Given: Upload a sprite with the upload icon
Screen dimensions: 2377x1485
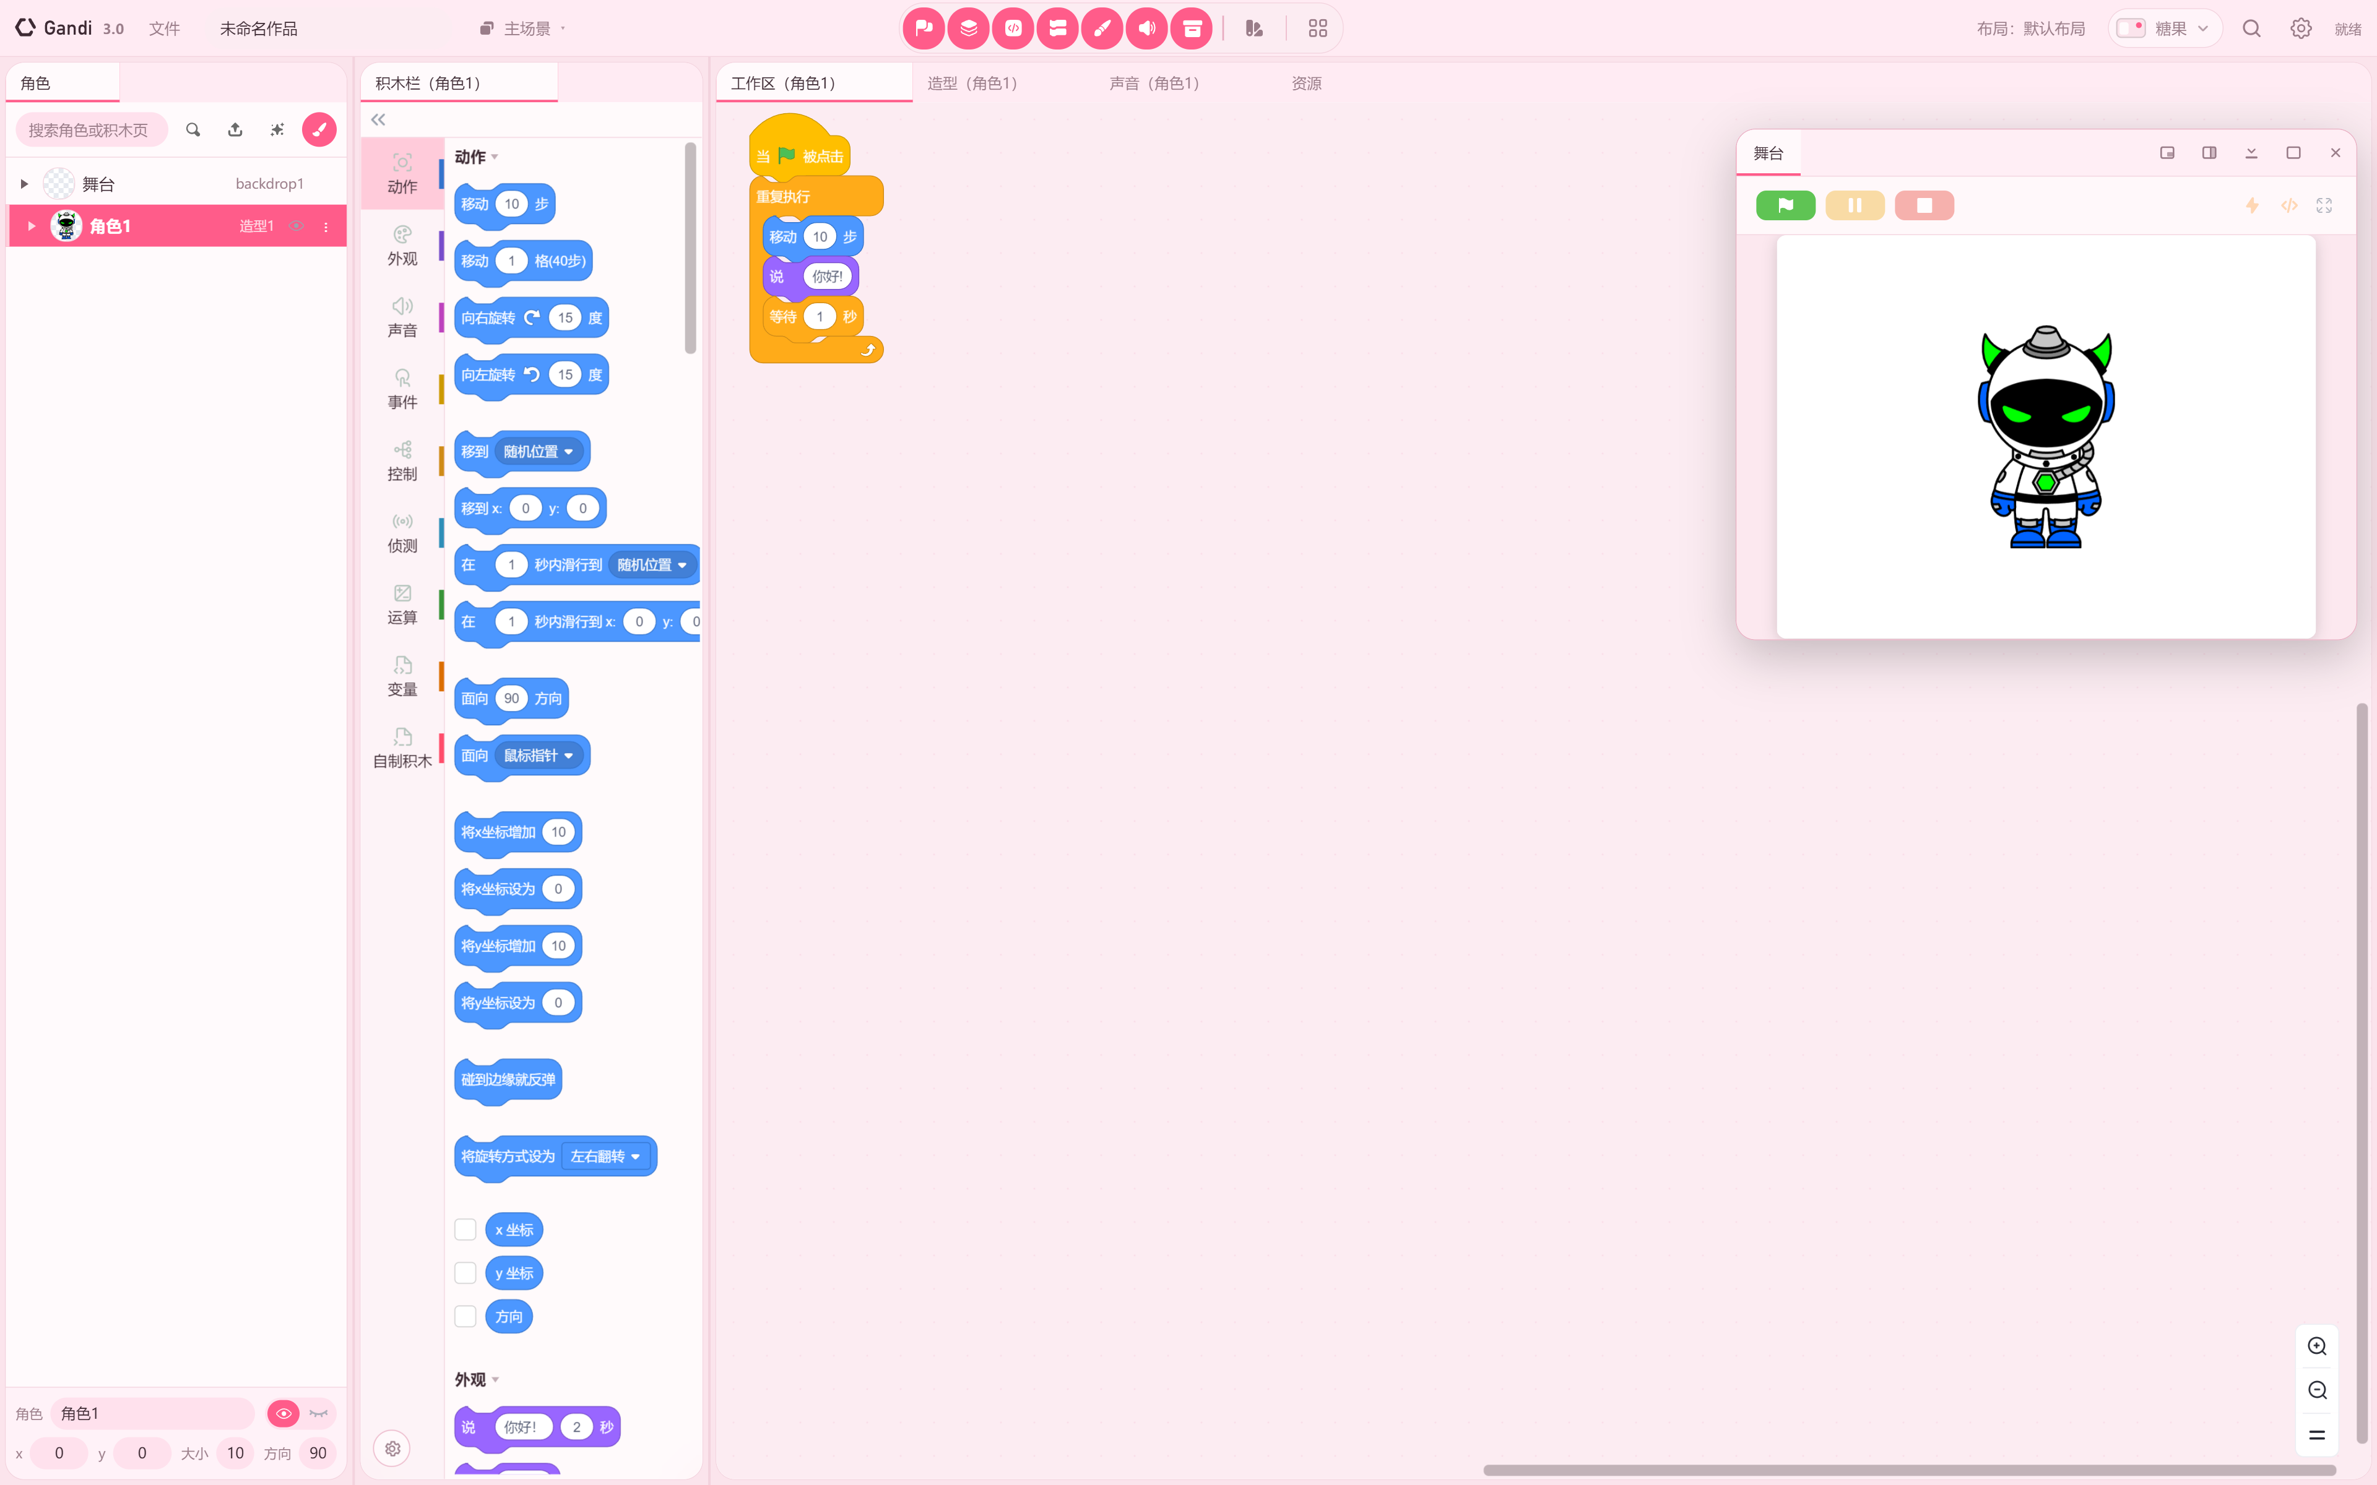Looking at the screenshot, I should [235, 130].
